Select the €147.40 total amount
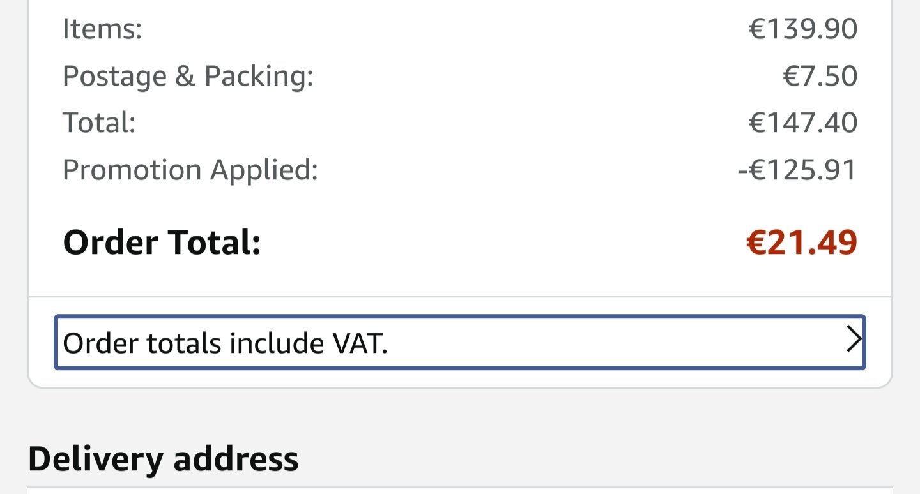 click(803, 123)
